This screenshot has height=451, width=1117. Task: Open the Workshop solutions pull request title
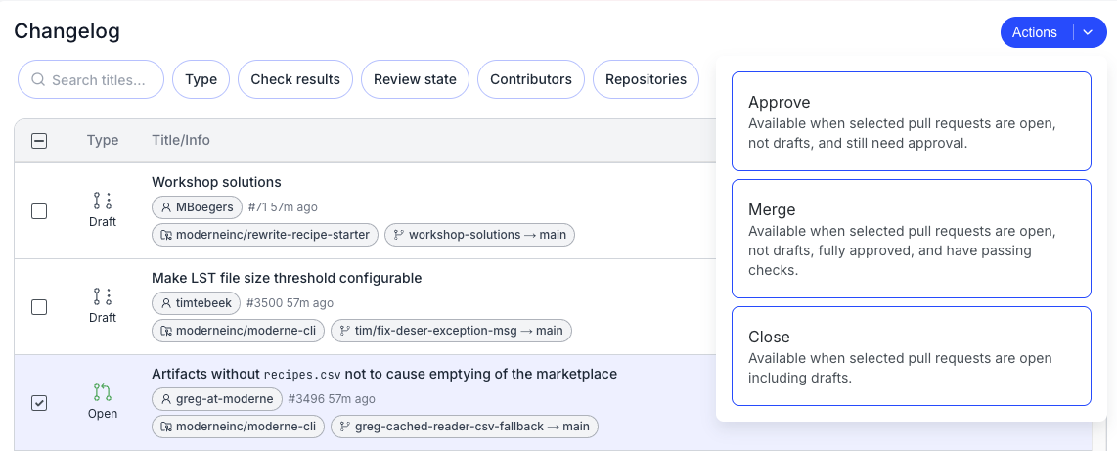pos(216,182)
